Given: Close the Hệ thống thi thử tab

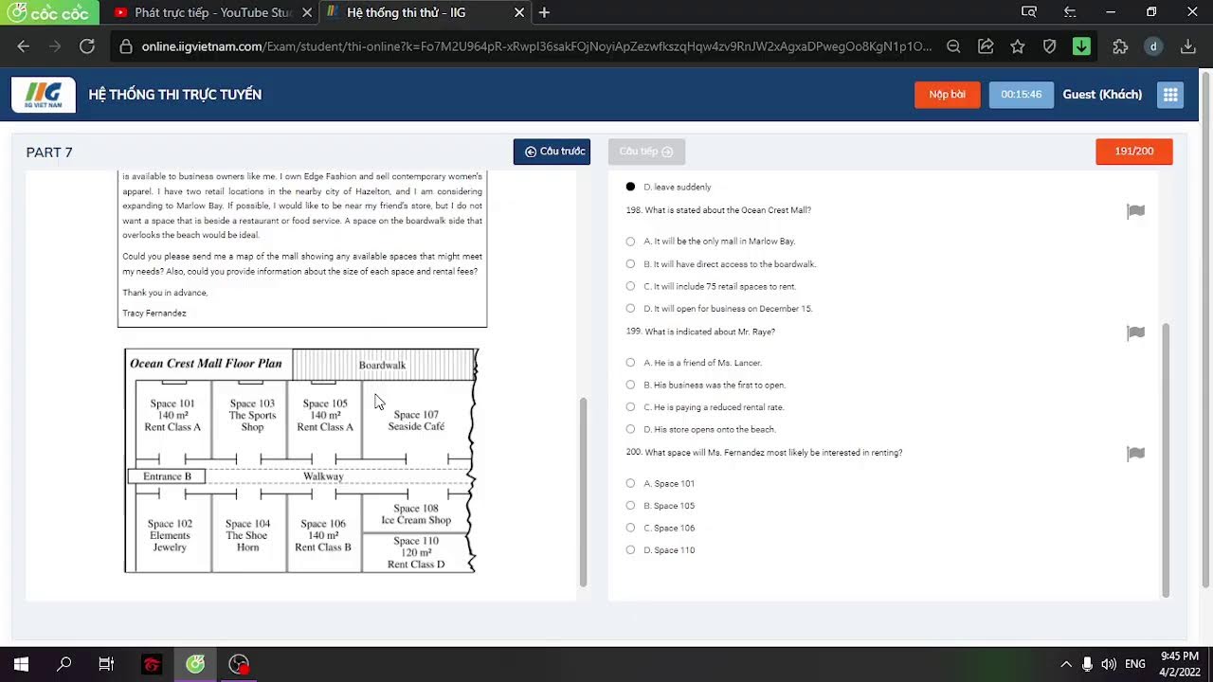Looking at the screenshot, I should point(518,13).
